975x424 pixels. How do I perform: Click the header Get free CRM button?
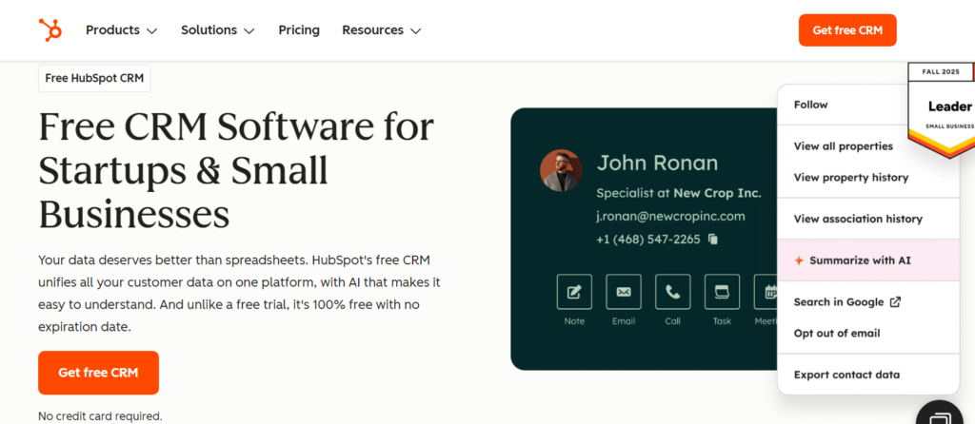pos(847,30)
